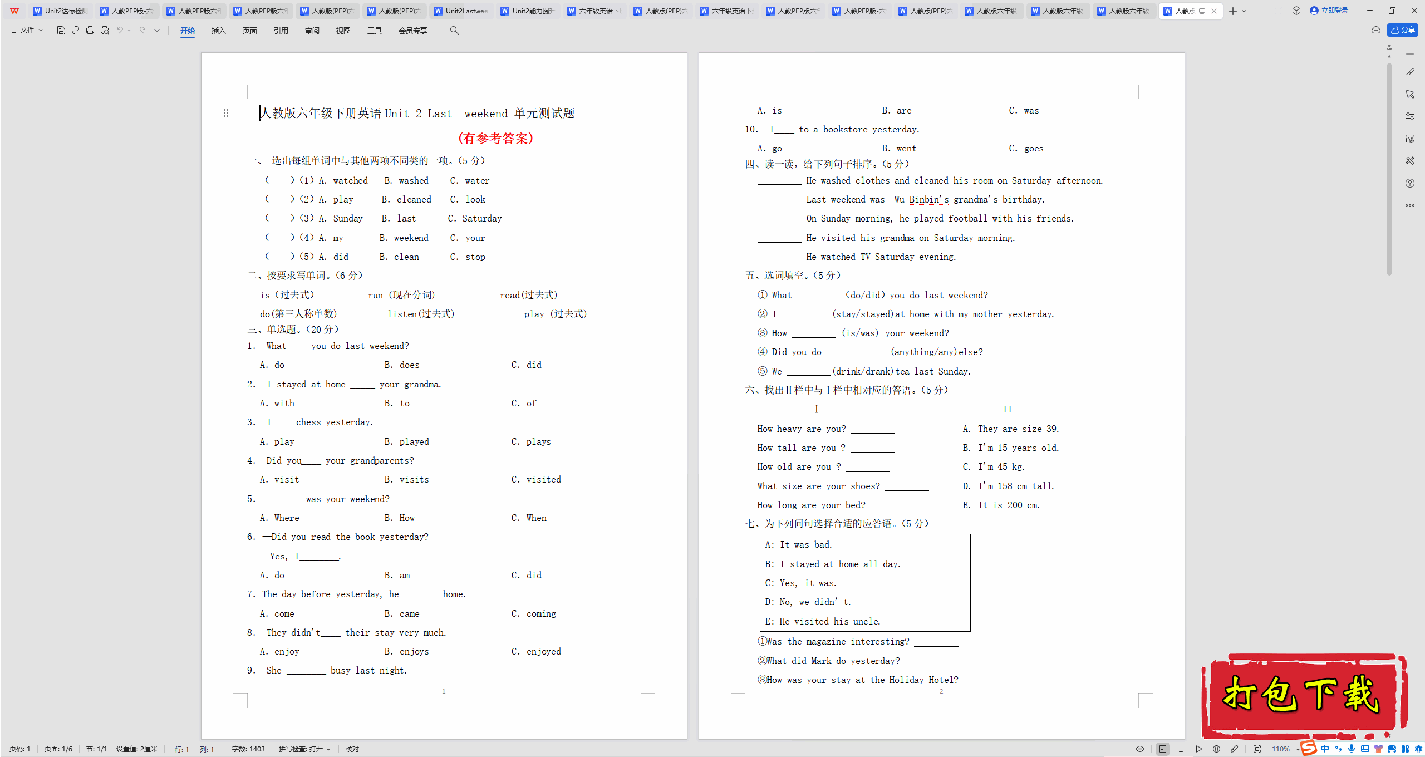Switch to the Unit2Lastwee document tab
Image resolution: width=1425 pixels, height=757 pixels.
pos(461,11)
